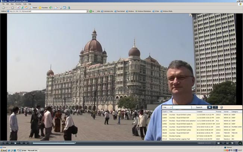Sort the list by ClipID column header

point(165,111)
